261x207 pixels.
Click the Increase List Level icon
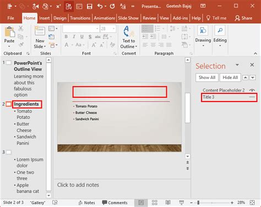(153, 37)
